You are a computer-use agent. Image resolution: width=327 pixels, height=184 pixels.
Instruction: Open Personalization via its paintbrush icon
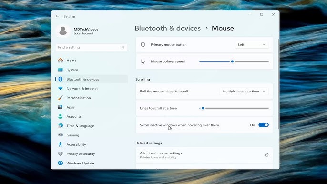[x=61, y=98]
